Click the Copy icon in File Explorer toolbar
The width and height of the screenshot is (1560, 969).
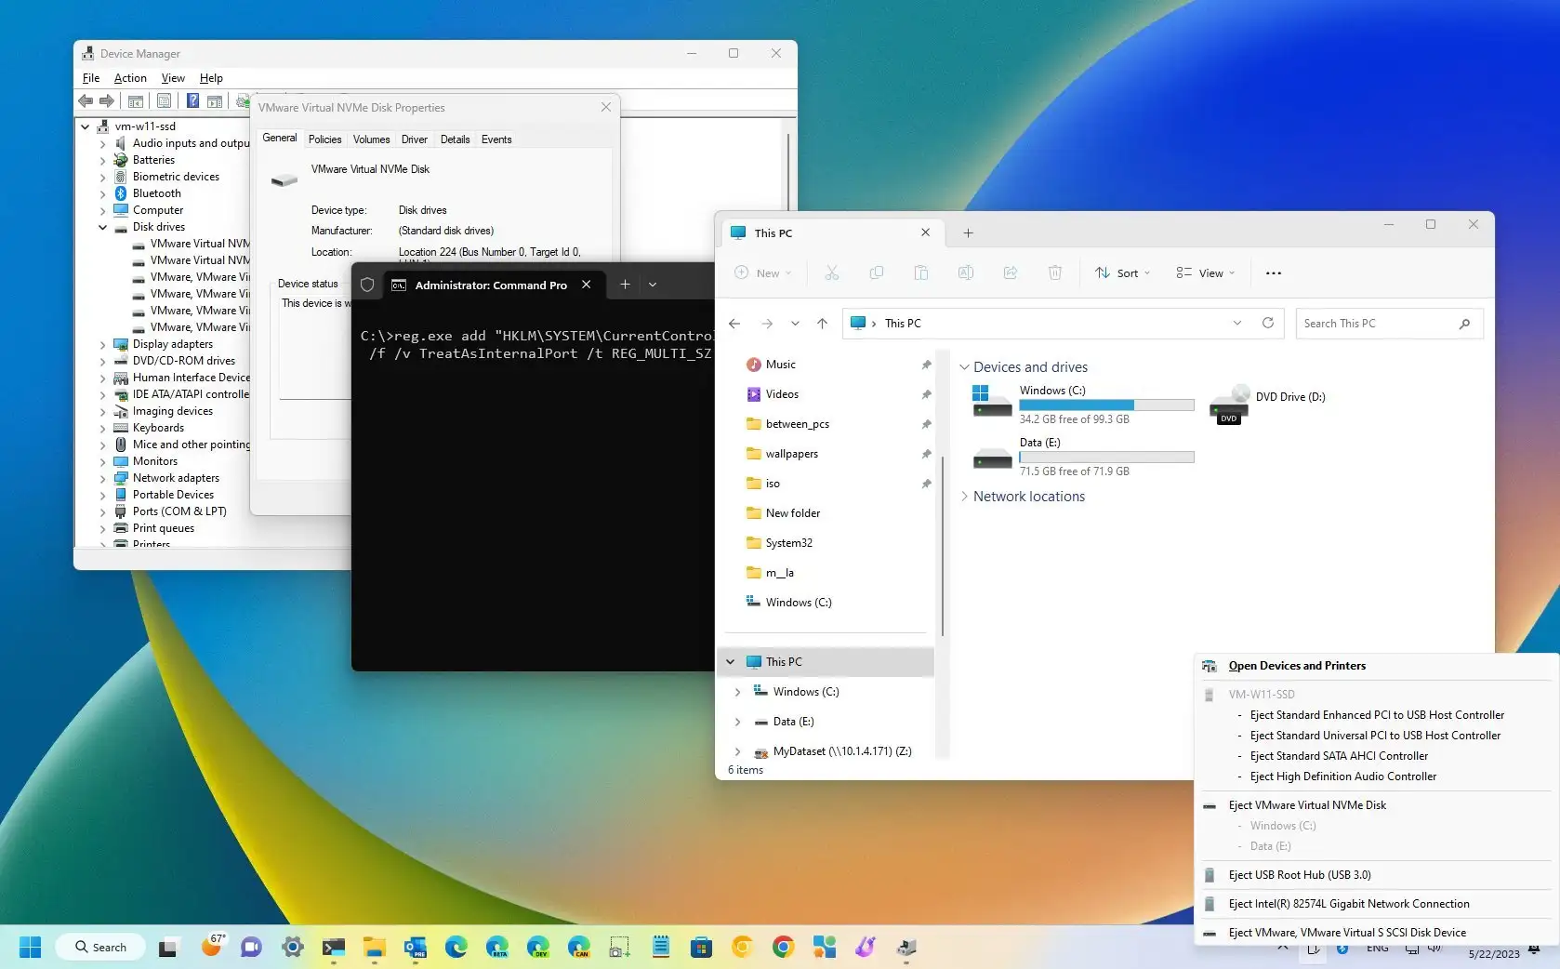(876, 272)
